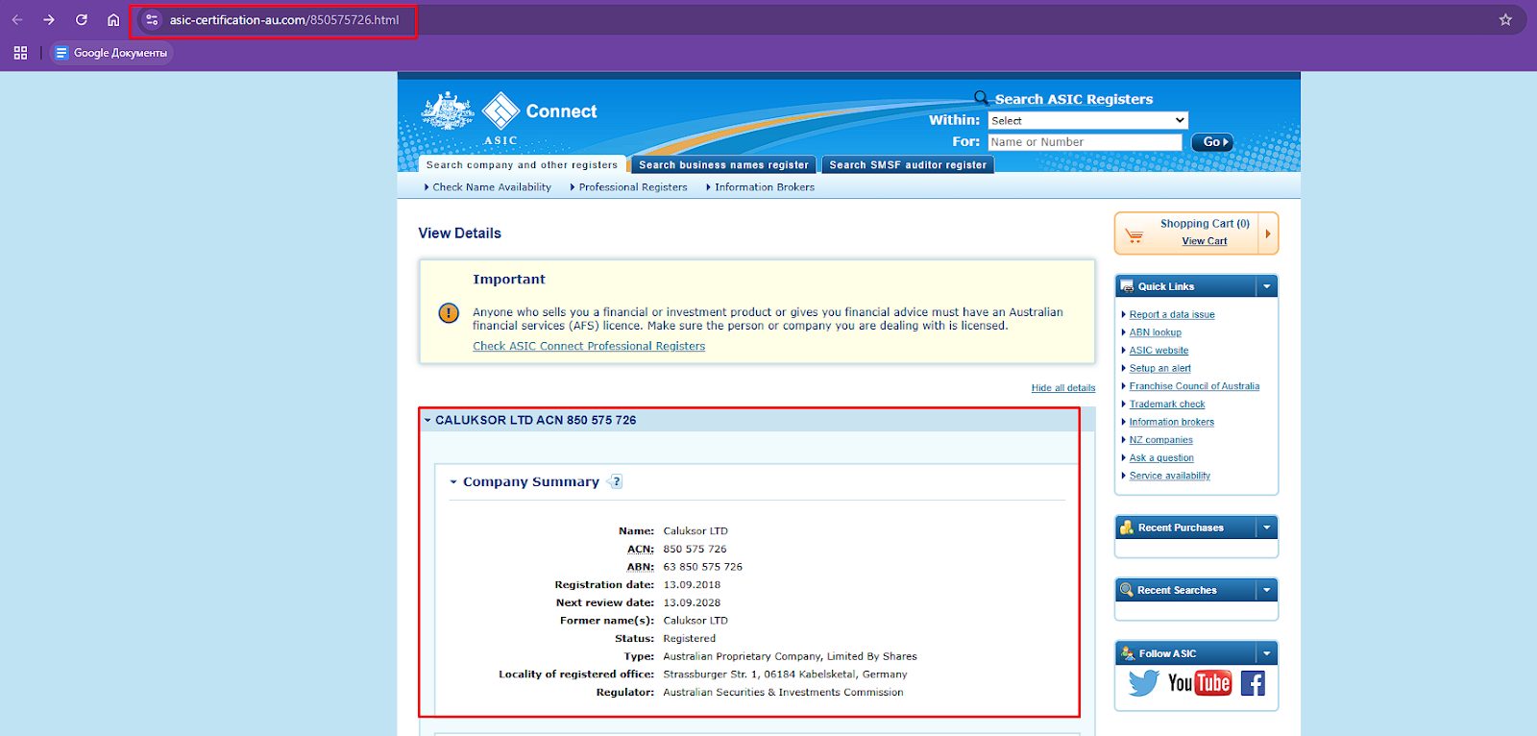Screen dimensions: 1537x736
Task: Toggle the Recent Searches panel arrow
Action: [1267, 590]
